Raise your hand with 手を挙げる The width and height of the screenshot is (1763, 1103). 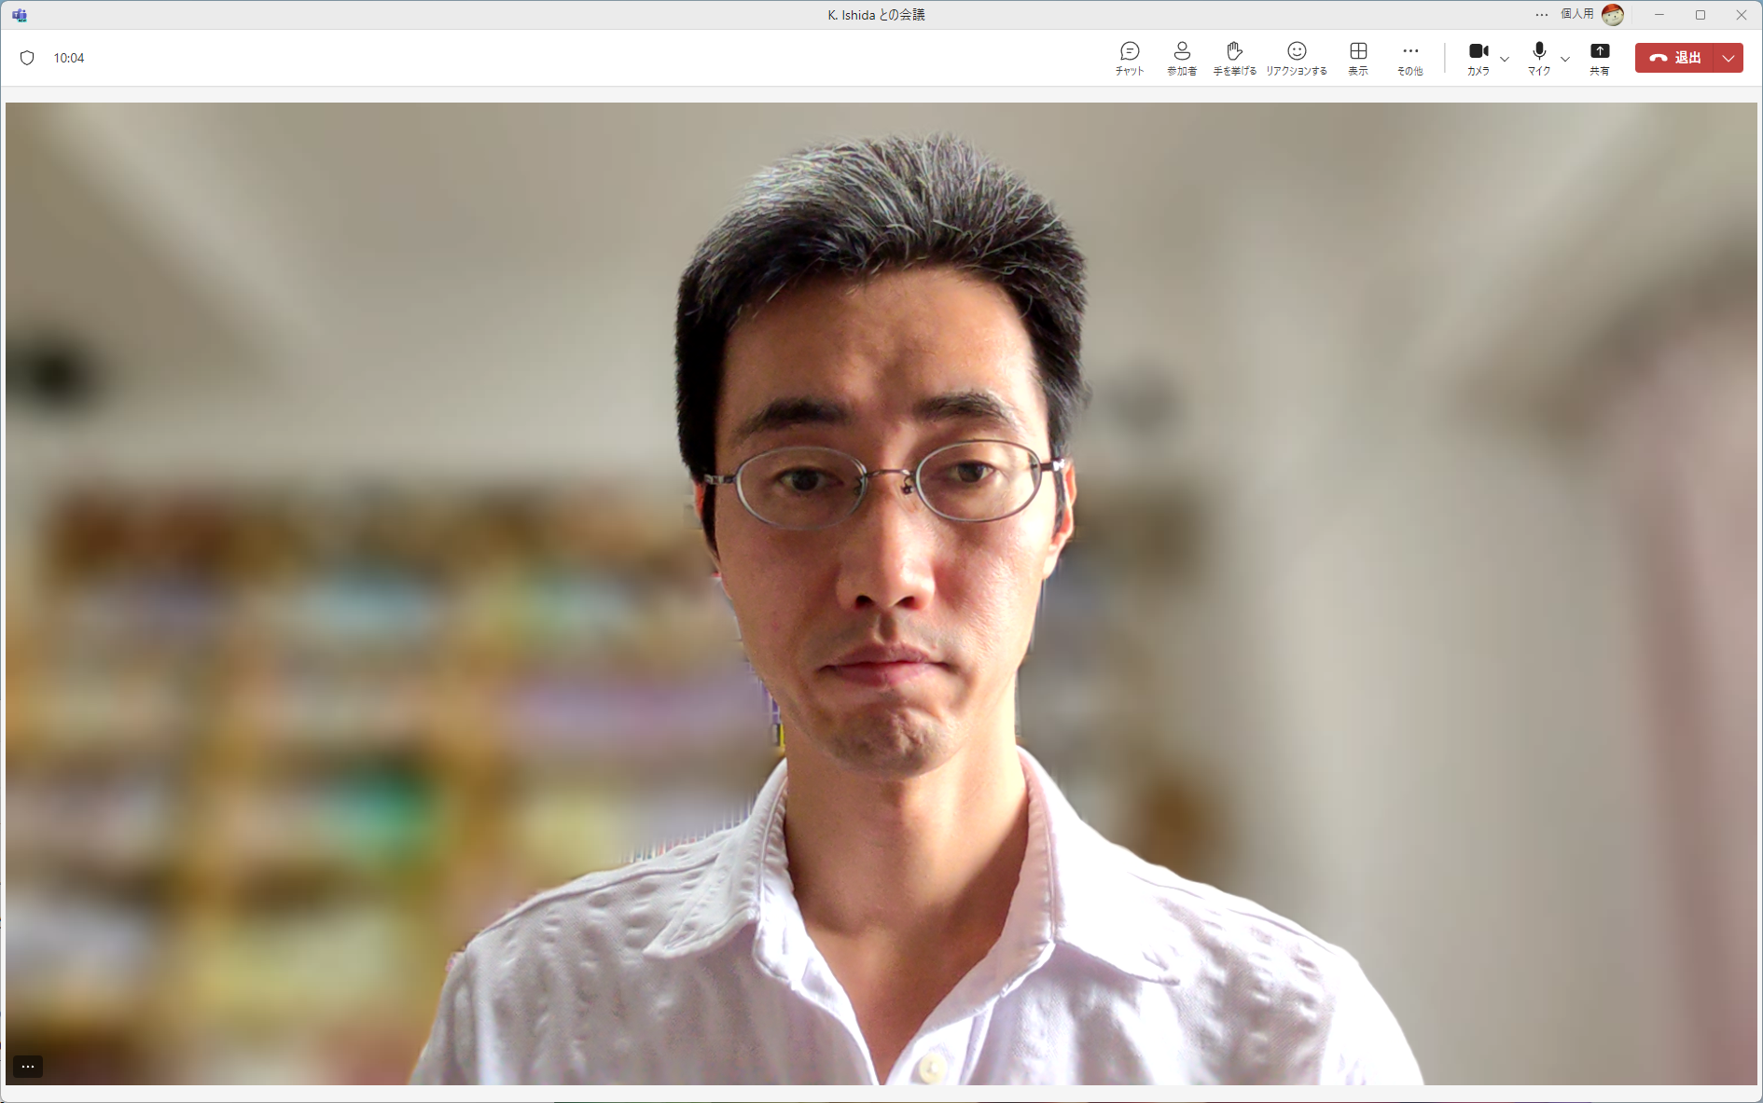pos(1234,57)
